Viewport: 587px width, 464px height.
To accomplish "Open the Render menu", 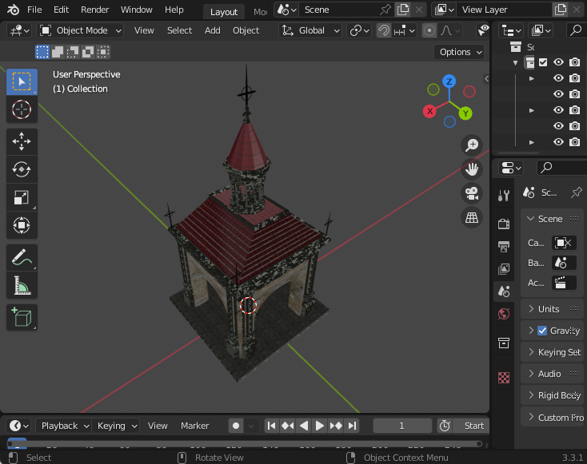I will pos(94,10).
